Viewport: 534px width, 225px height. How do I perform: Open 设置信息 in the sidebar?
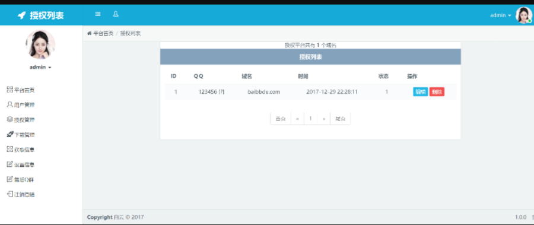[24, 164]
